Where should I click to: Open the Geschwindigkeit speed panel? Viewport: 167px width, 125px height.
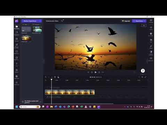click(151, 59)
